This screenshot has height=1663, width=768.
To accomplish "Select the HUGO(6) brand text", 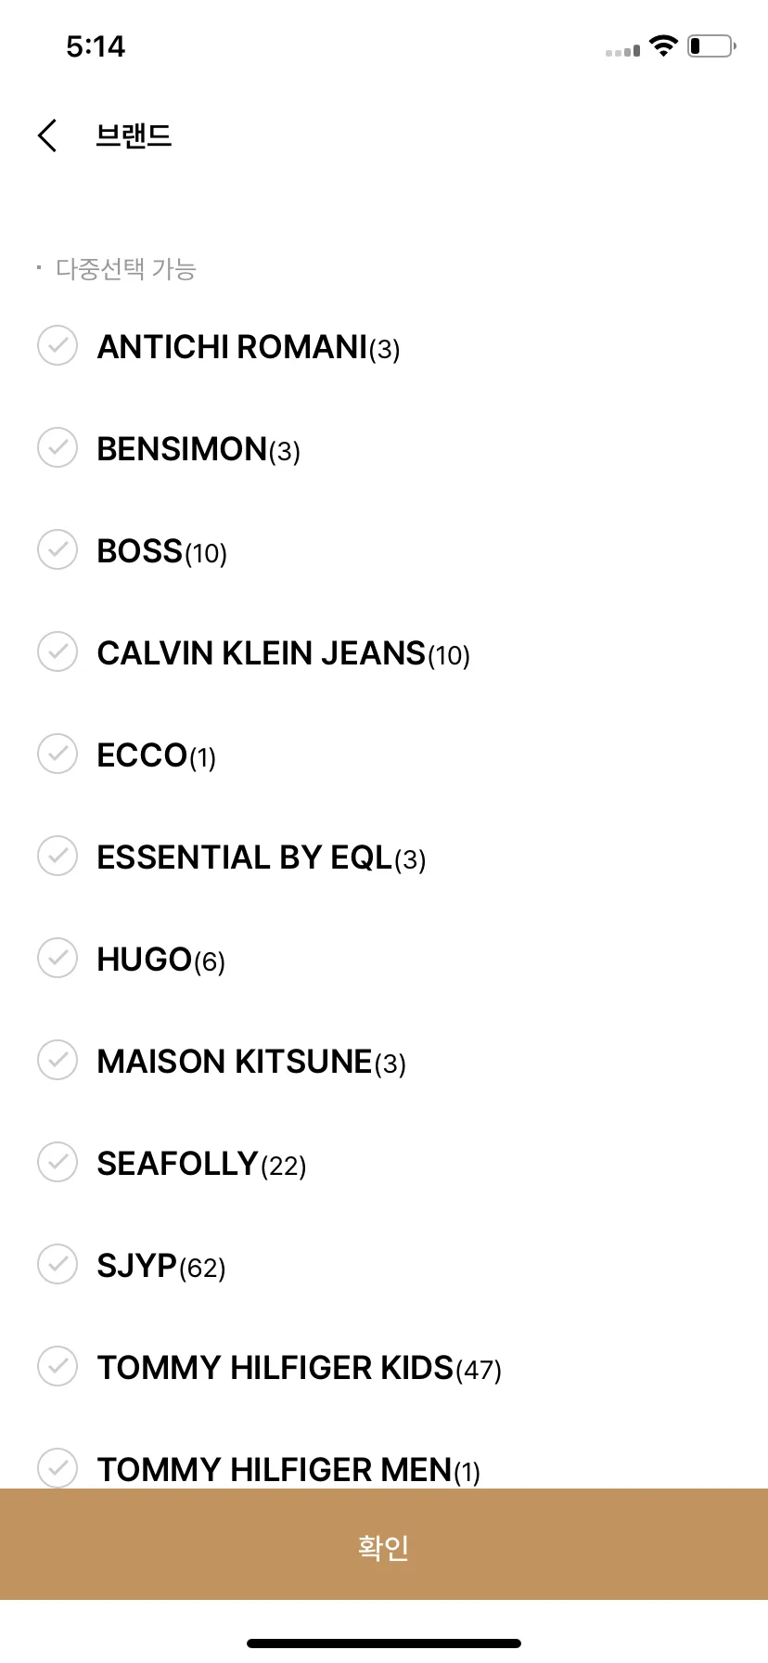I will (161, 960).
